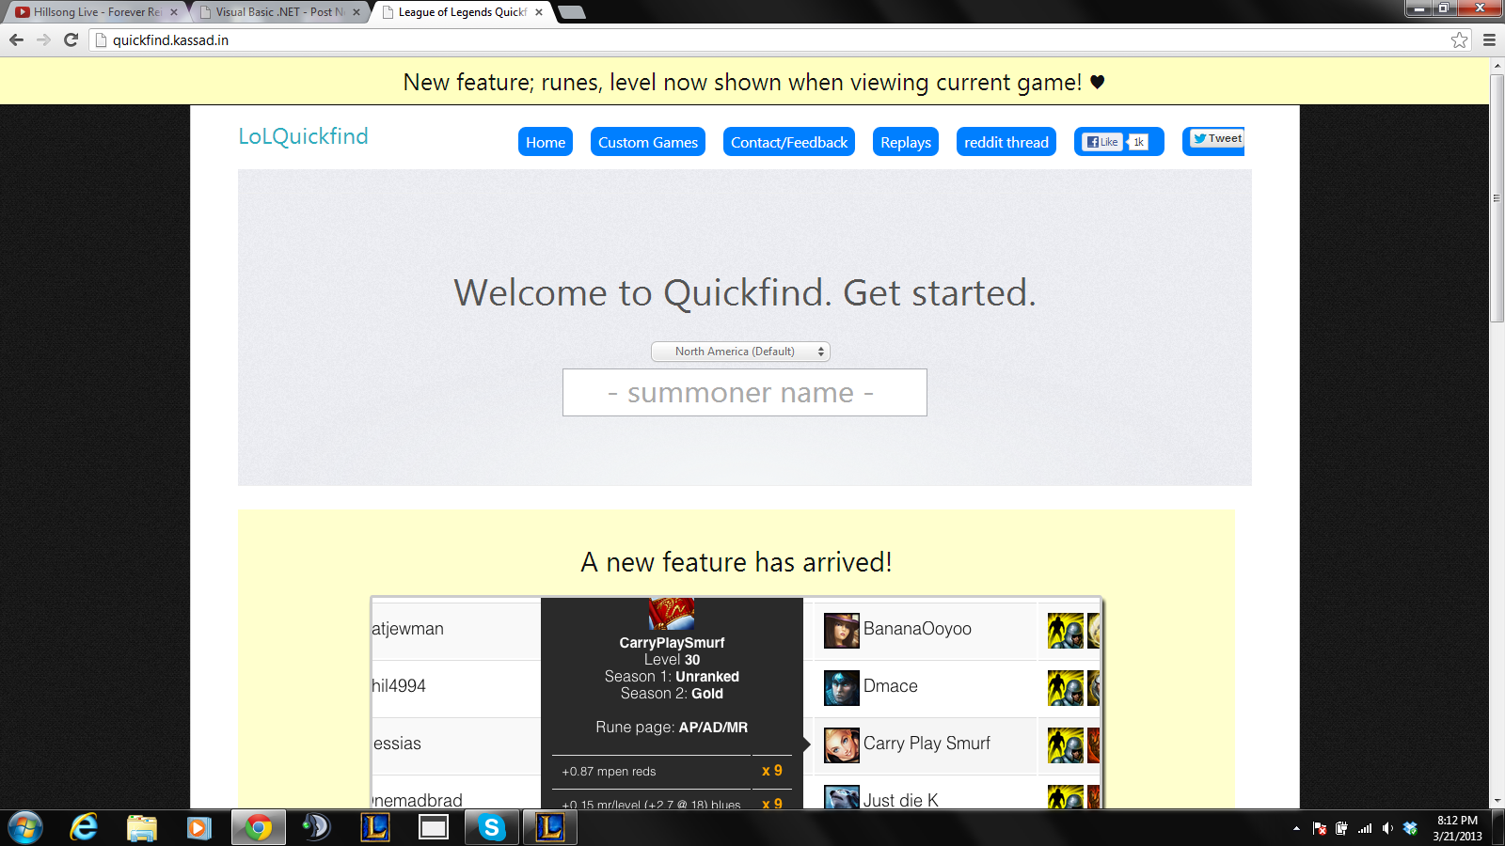Image resolution: width=1505 pixels, height=846 pixels.
Task: Click the summoner spell icon beside Carry Play Smurf
Action: 1066,745
